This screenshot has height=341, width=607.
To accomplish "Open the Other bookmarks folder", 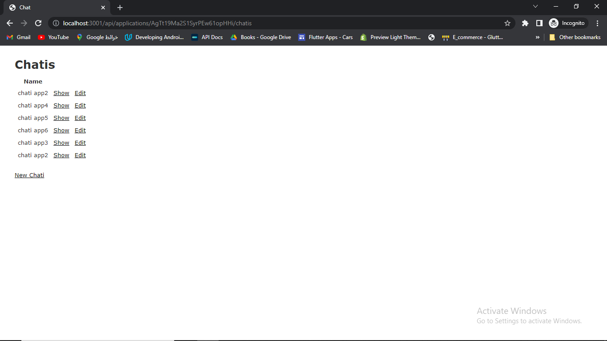I will click(575, 37).
